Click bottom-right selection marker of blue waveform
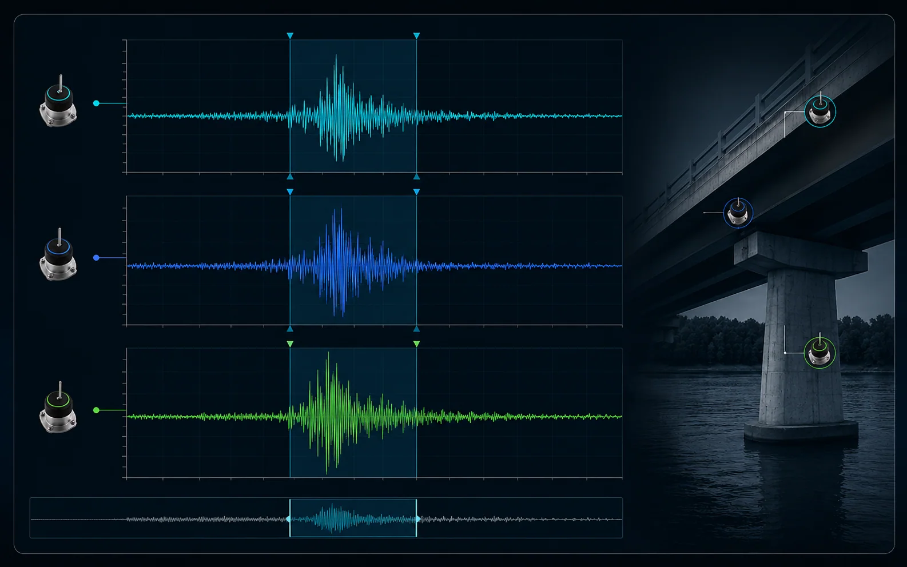This screenshot has height=567, width=907. [416, 329]
